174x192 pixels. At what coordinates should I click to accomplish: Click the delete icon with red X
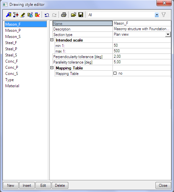[x=37, y=15]
